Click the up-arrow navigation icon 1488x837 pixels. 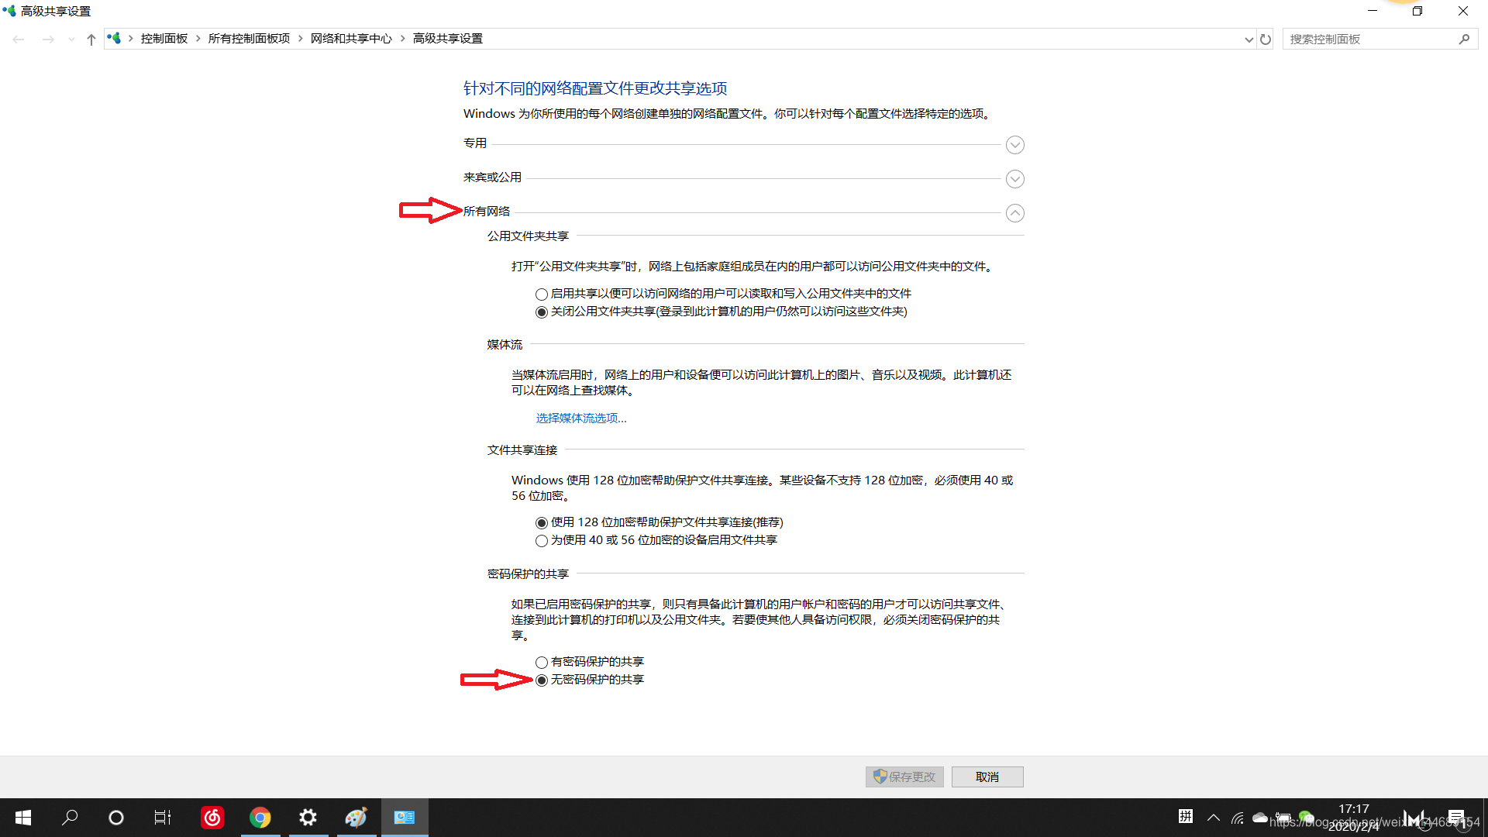pyautogui.click(x=91, y=39)
